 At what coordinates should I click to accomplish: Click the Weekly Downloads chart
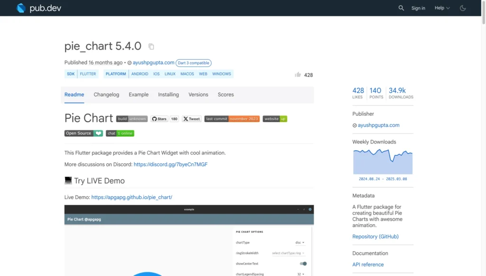click(383, 162)
